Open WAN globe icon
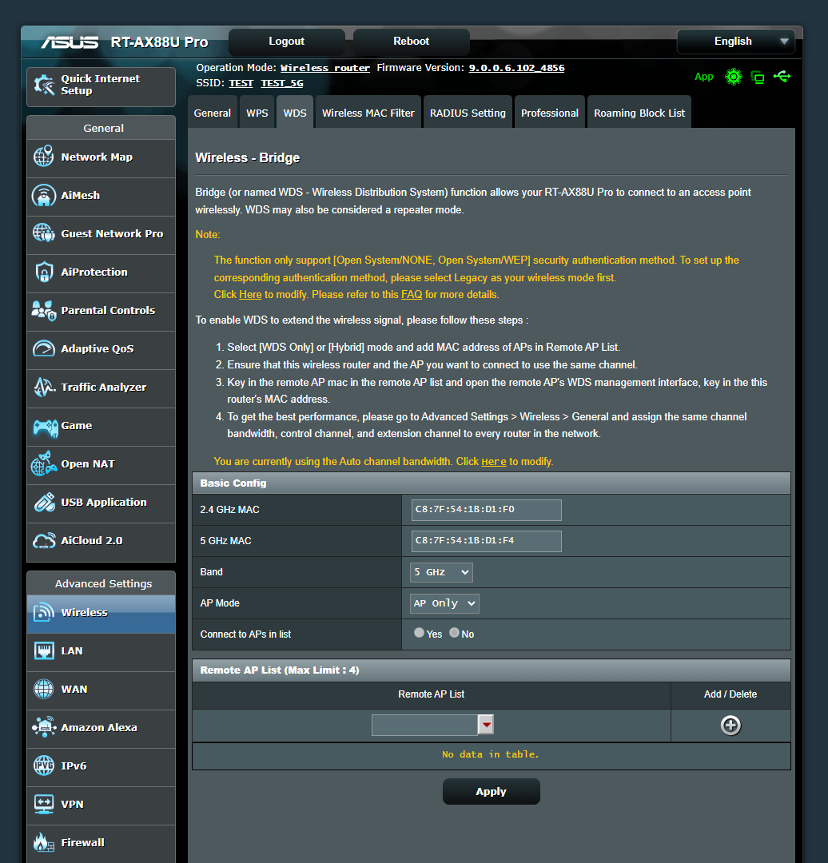The image size is (828, 863). click(x=44, y=689)
